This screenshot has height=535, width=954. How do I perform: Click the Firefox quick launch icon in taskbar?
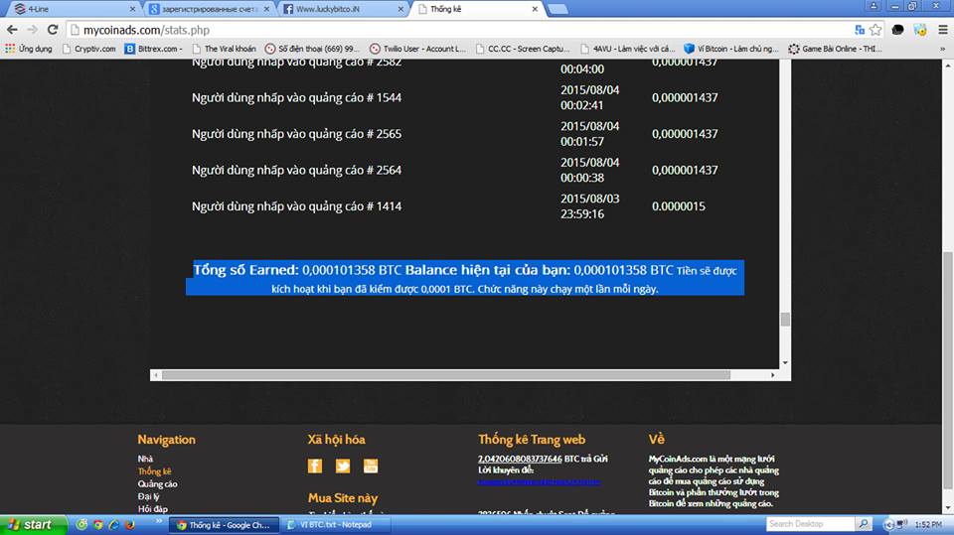[x=129, y=524]
